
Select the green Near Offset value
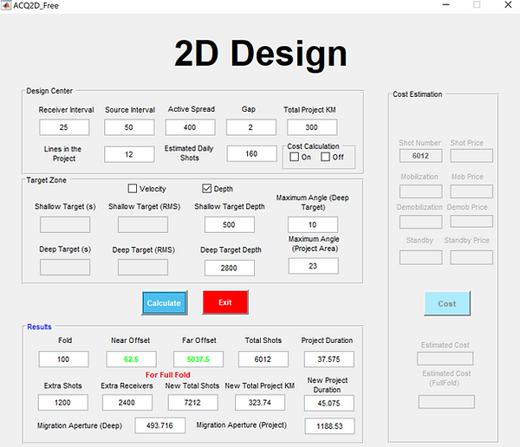(132, 360)
